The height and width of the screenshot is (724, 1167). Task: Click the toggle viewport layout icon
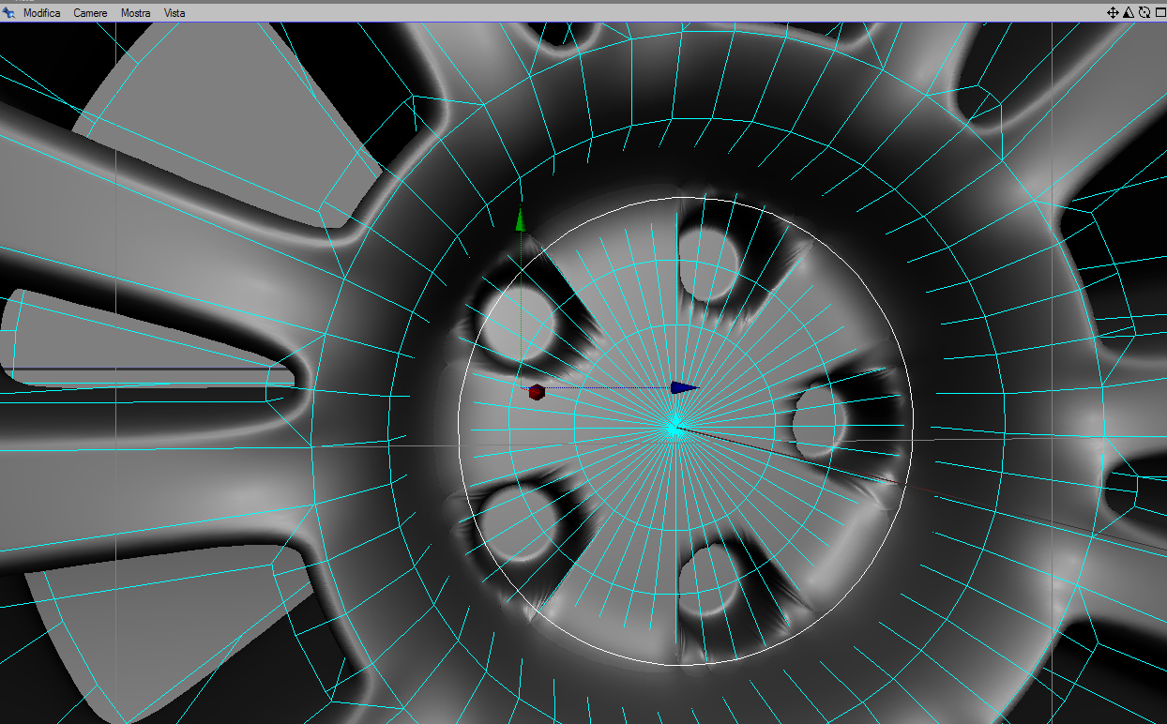click(x=1160, y=13)
